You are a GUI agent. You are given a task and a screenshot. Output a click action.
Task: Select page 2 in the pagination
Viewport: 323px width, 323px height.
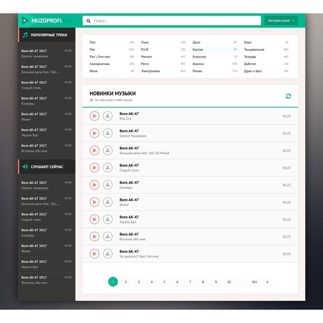click(x=126, y=282)
